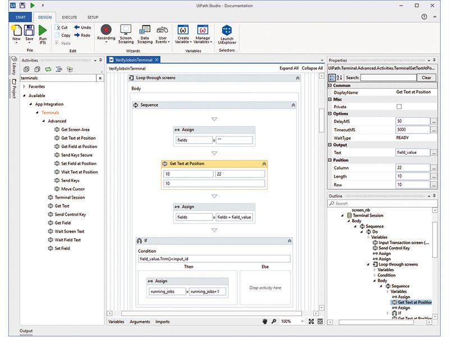This screenshot has width=449, height=337.
Task: Open the Variables panel tab
Action: tap(116, 321)
